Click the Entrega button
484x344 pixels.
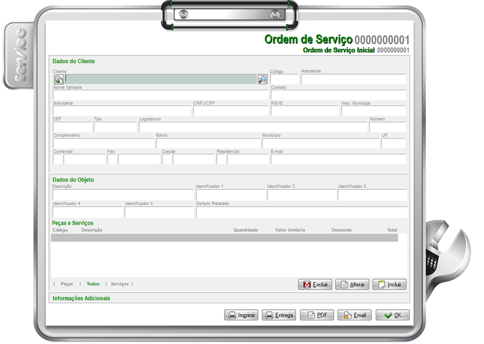[x=279, y=316]
